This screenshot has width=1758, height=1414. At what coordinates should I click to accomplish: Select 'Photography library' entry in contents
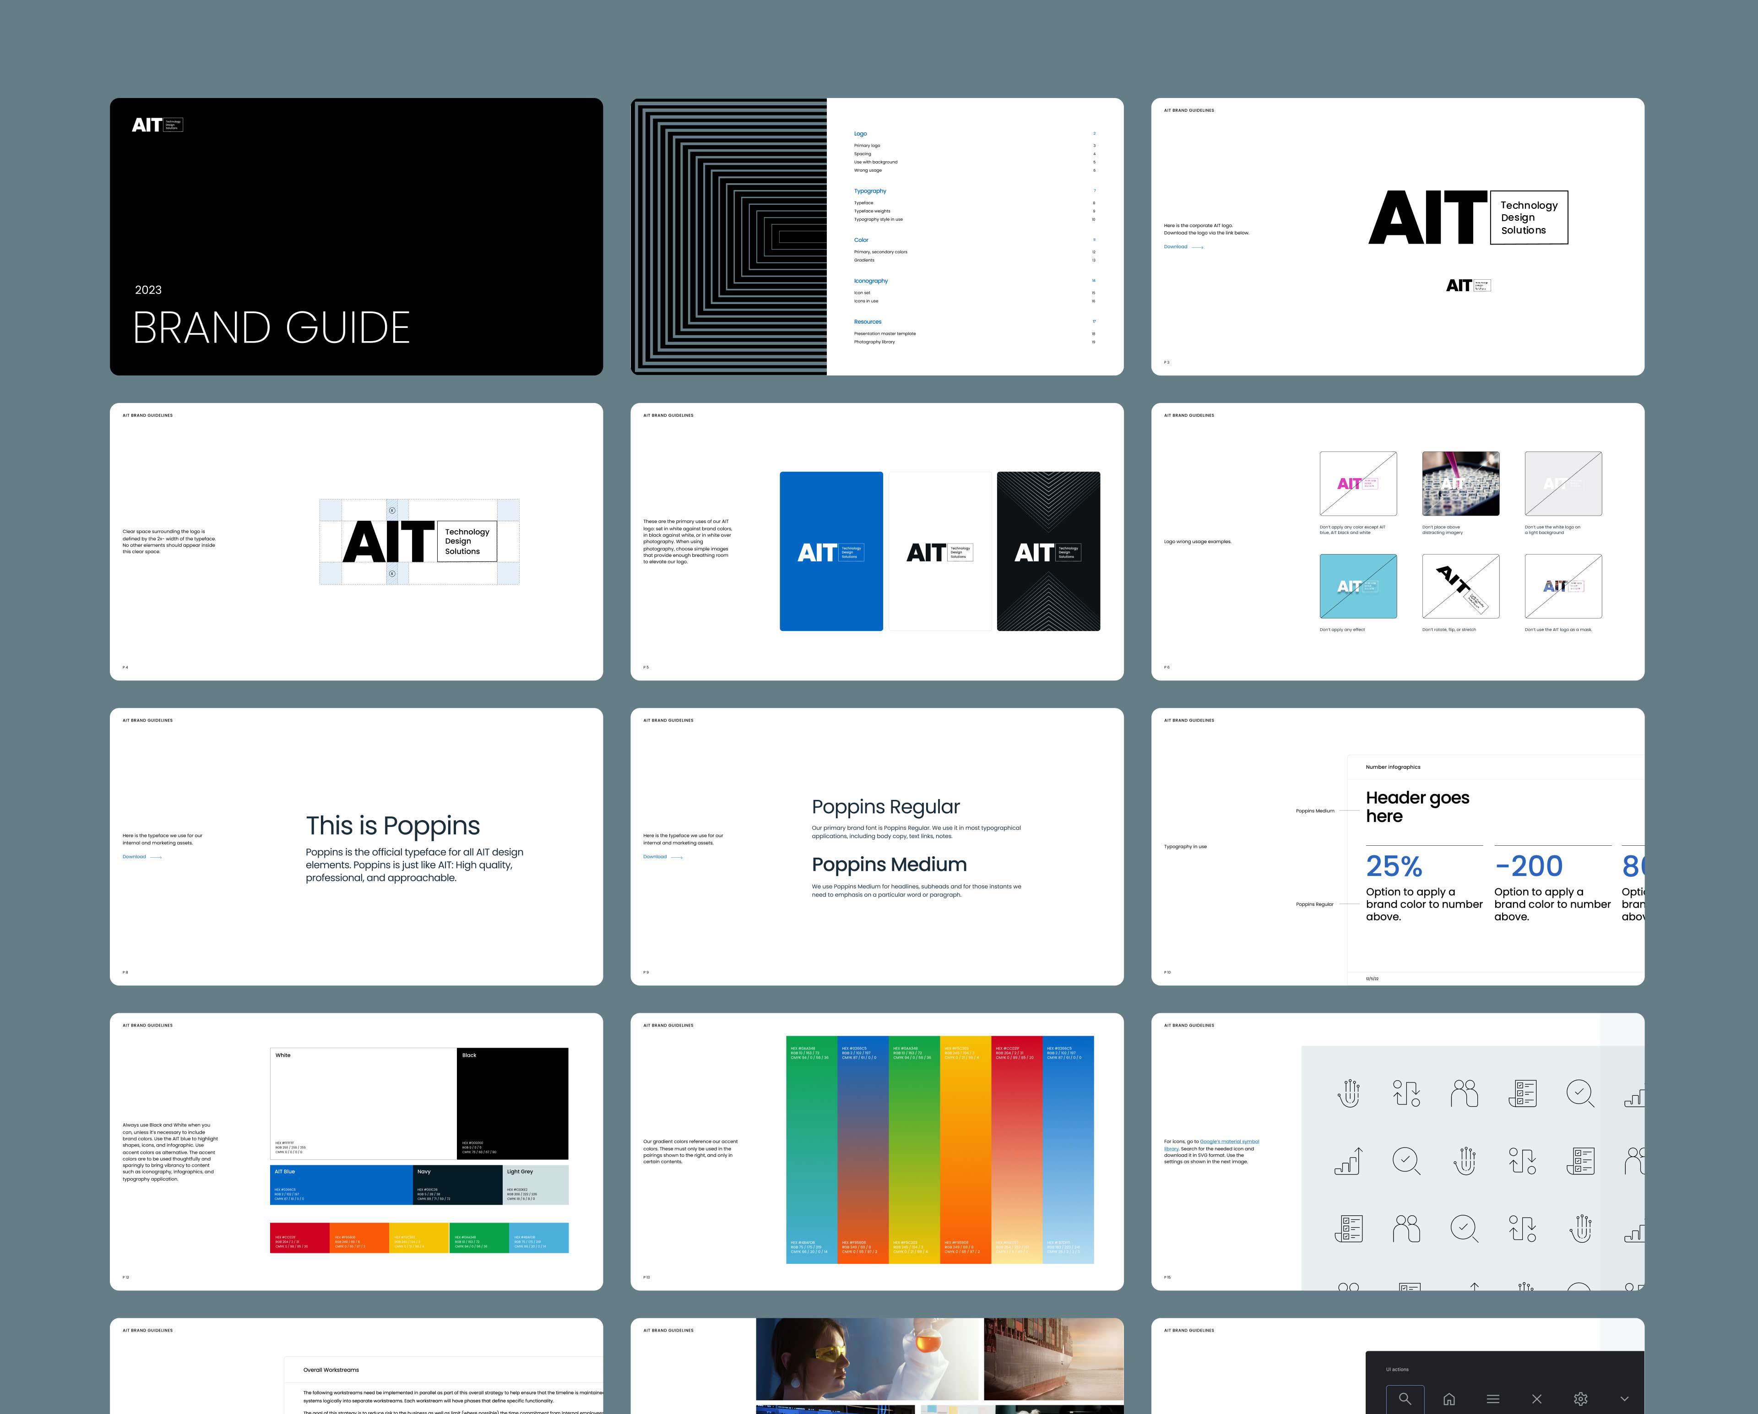tap(874, 342)
